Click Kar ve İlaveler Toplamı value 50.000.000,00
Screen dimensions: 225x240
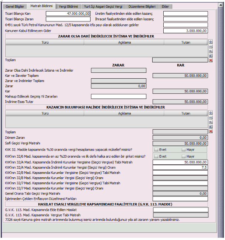pyautogui.click(x=180, y=76)
